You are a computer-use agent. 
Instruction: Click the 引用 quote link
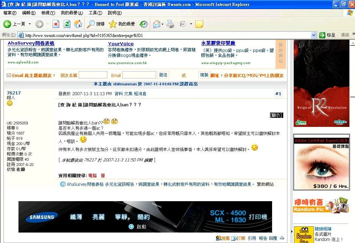click(252, 238)
